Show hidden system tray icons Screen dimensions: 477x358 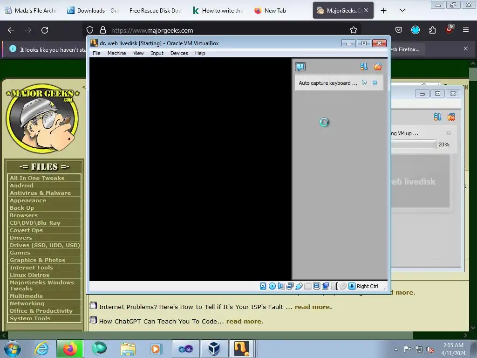click(396, 349)
